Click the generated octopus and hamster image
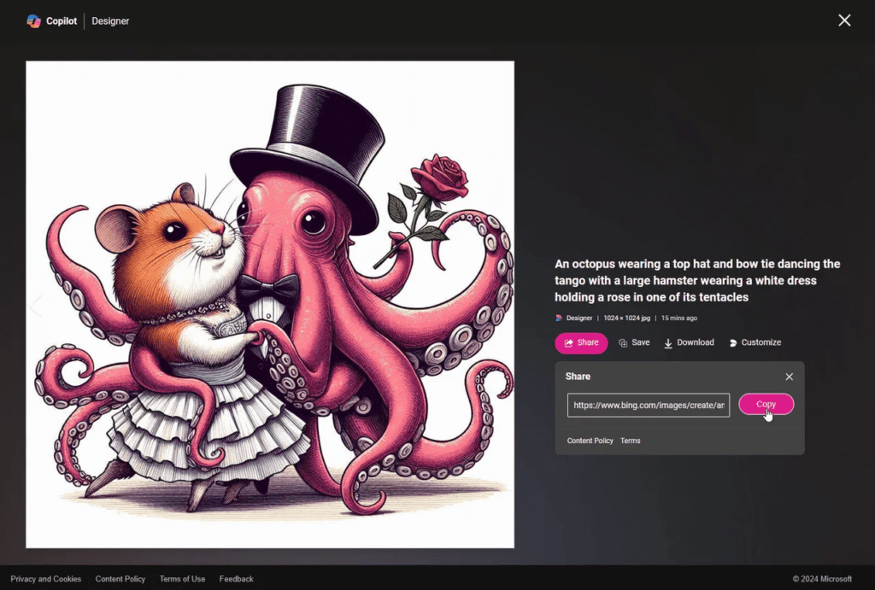This screenshot has width=875, height=590. tap(270, 304)
